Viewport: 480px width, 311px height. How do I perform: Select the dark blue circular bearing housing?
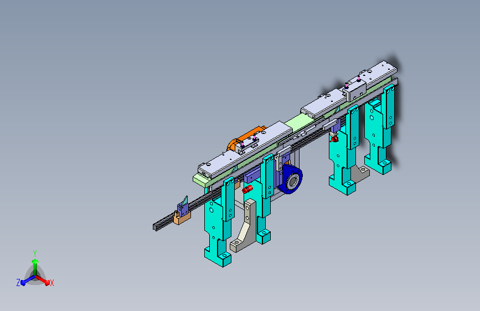tap(291, 180)
